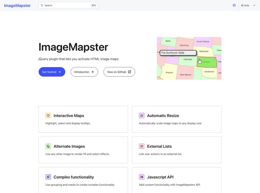Click 'Automatically scale image maps' description
This screenshot has width=260, height=193.
(x=170, y=123)
